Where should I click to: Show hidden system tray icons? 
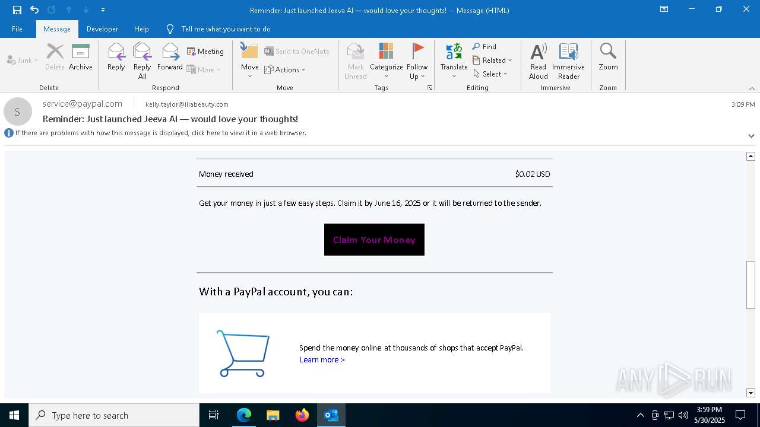click(x=640, y=415)
